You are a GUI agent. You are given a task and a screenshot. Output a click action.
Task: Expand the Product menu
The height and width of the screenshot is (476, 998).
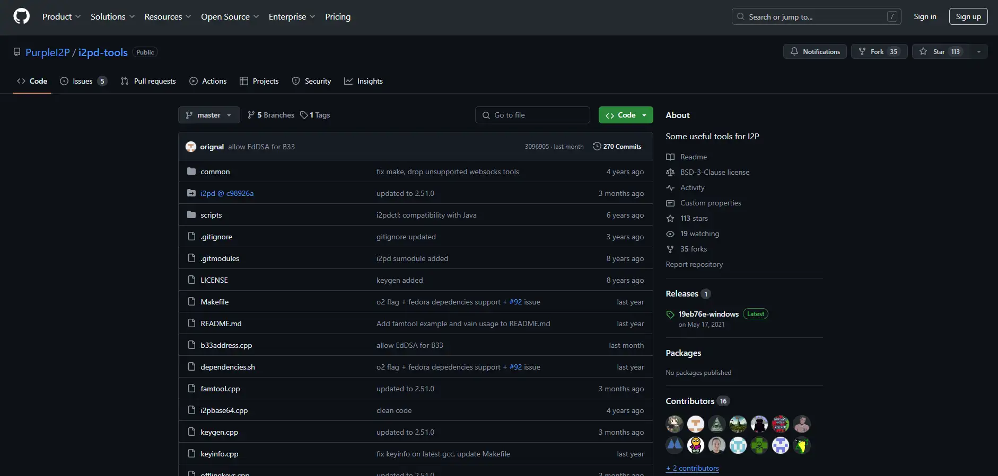62,16
